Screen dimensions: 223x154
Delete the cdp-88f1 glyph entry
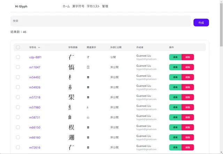pyautogui.click(x=188, y=57)
